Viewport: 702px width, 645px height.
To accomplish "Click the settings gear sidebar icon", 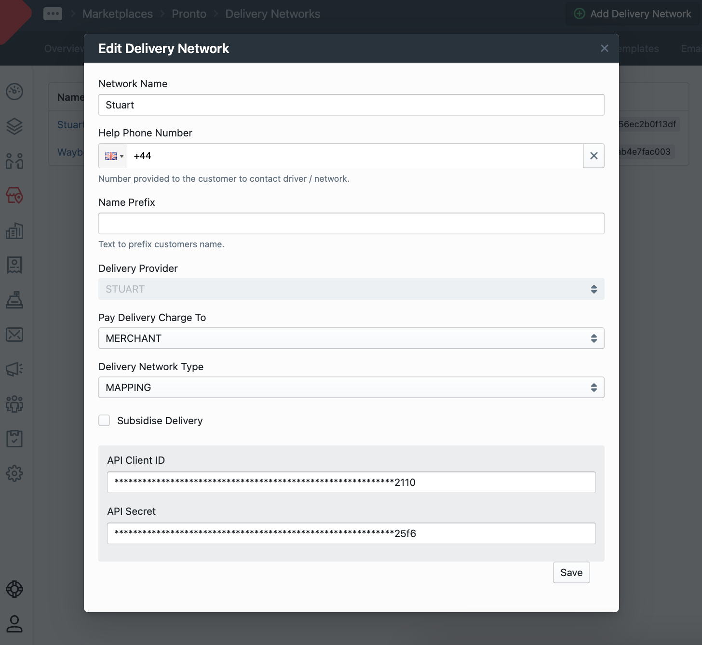I will point(14,473).
